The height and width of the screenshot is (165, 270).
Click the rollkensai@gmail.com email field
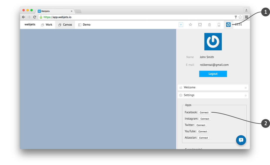click(214, 65)
